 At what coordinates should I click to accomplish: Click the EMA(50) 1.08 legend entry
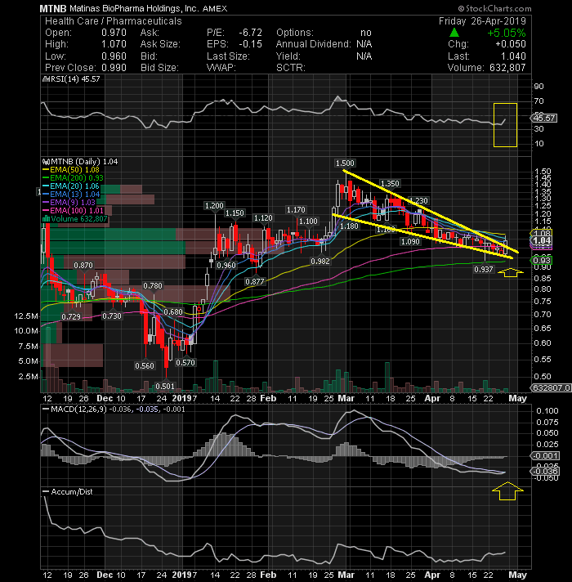click(x=74, y=170)
